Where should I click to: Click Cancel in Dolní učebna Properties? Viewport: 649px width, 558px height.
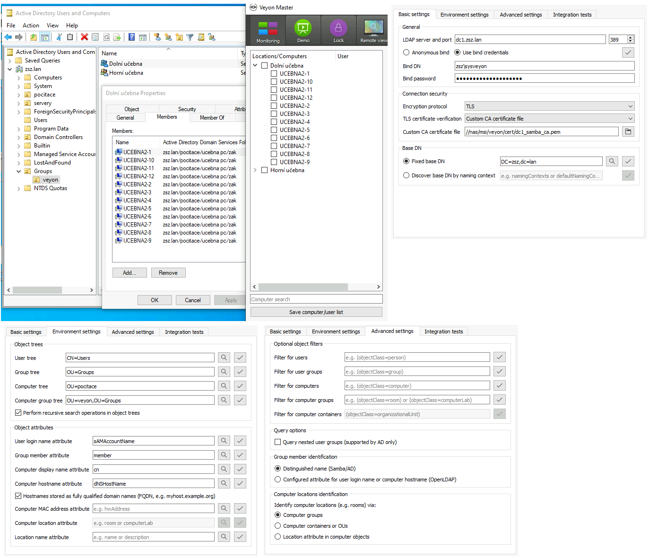tap(193, 300)
